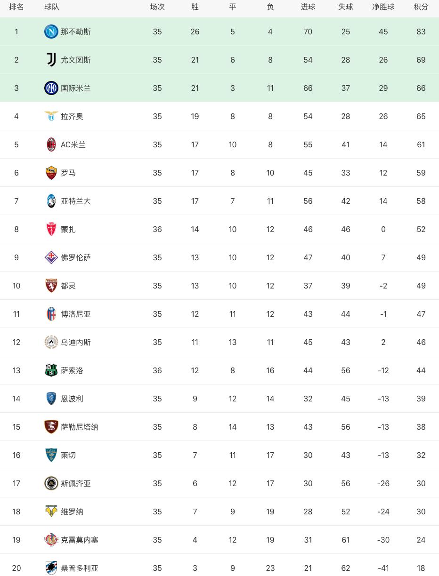The height and width of the screenshot is (576, 439).
Task: Click the Atalanta club crest
Action: click(x=51, y=201)
